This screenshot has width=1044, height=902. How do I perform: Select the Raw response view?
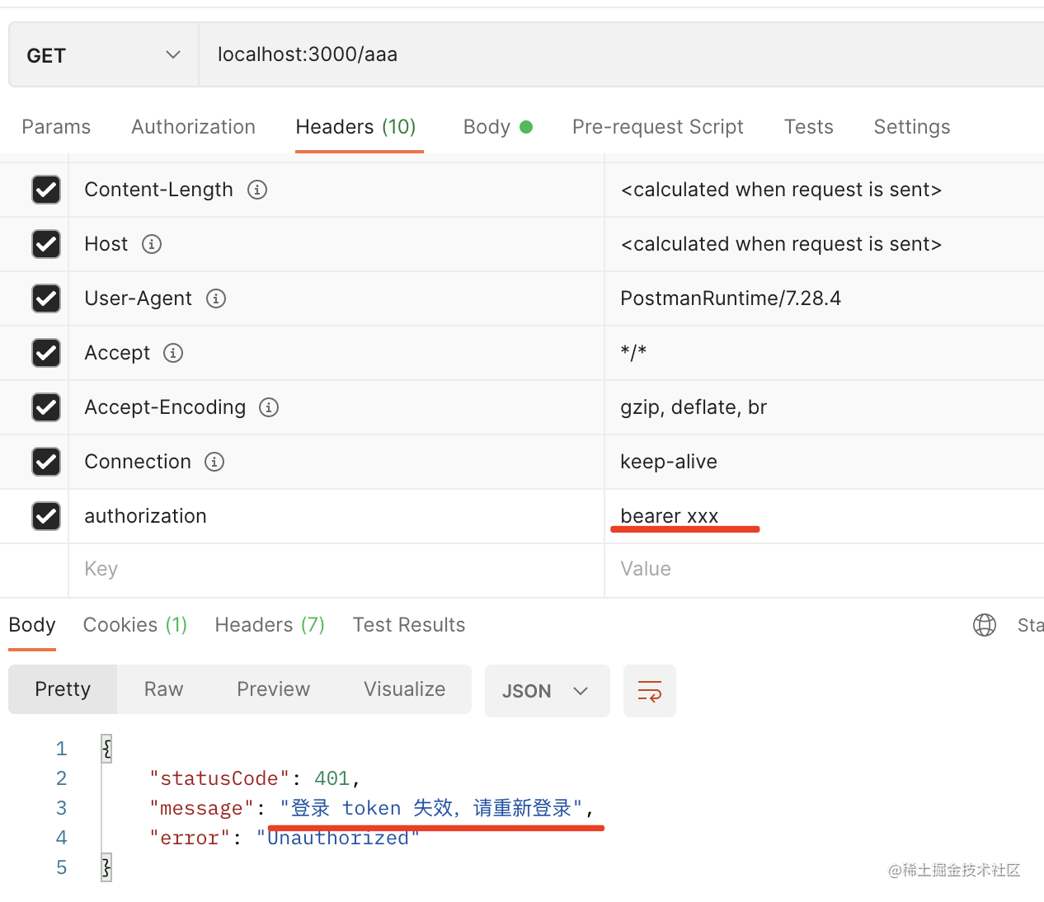pos(163,689)
